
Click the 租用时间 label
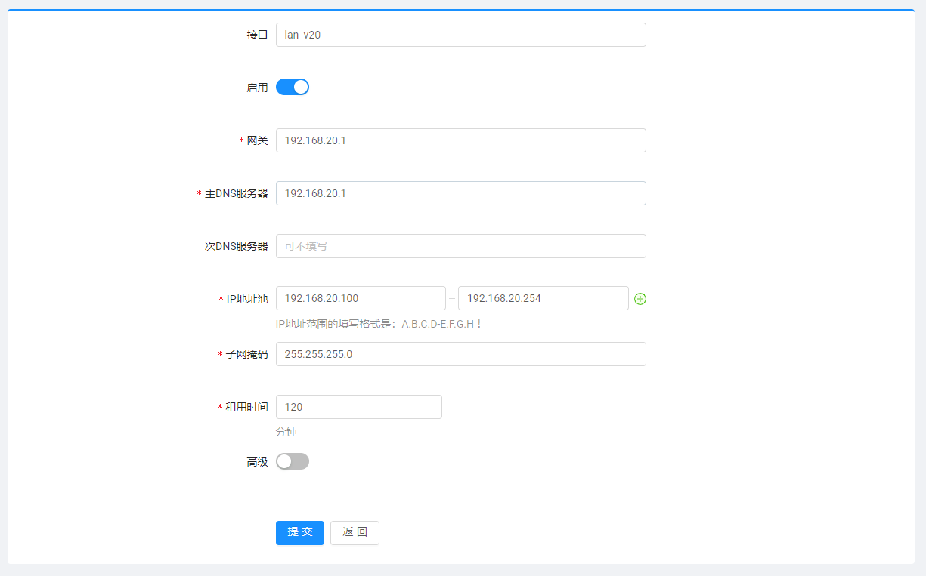pos(247,407)
